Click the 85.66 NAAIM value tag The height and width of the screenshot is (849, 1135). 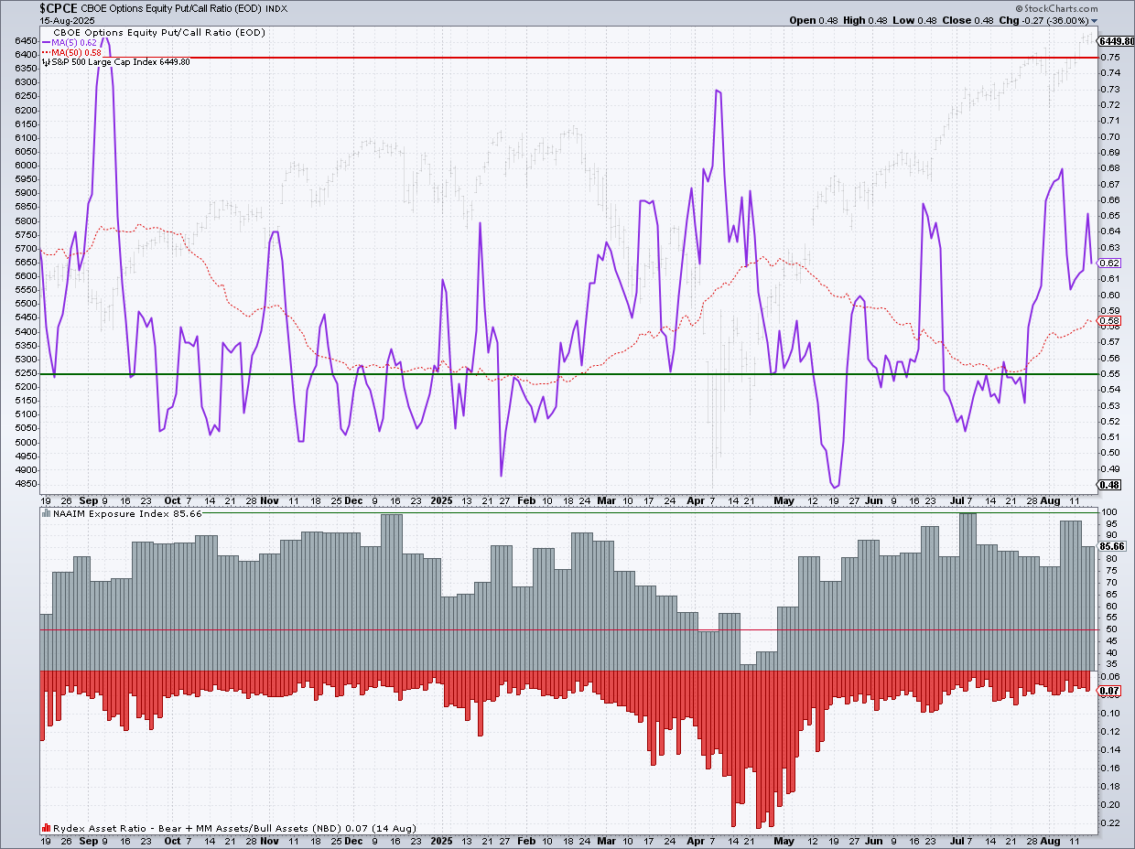(1112, 545)
